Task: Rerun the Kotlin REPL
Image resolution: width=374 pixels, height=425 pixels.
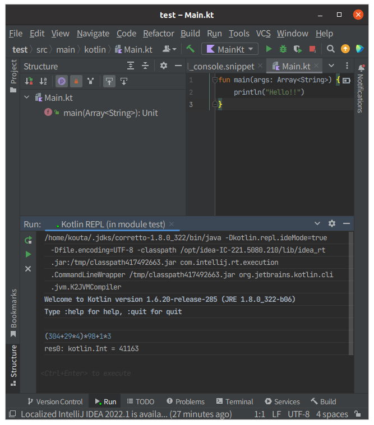Action: 28,240
